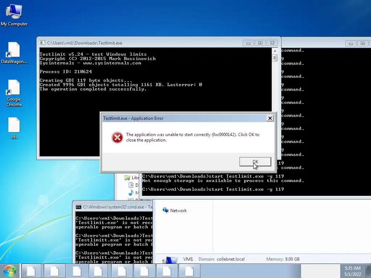Image resolution: width=371 pixels, height=278 pixels.
Task: Select the DataWagon desktop shortcut
Action: pos(14,53)
